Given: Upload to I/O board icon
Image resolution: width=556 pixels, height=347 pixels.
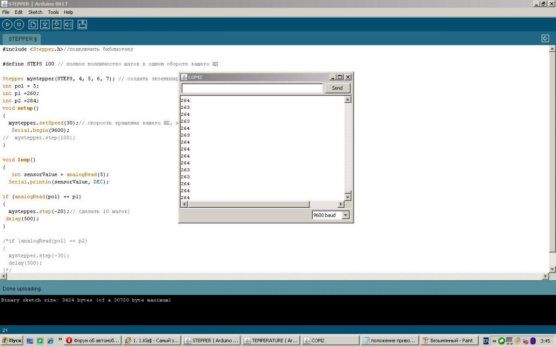Looking at the screenshot, I should [x=68, y=25].
